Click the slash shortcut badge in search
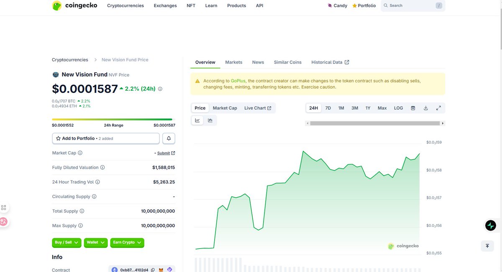The width and height of the screenshot is (502, 272). click(x=438, y=6)
